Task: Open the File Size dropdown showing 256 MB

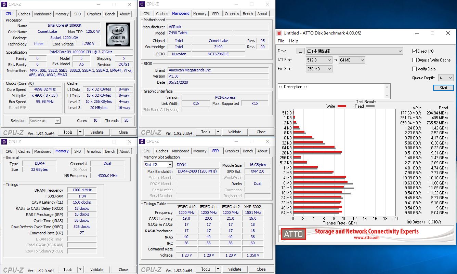Action: [319, 69]
